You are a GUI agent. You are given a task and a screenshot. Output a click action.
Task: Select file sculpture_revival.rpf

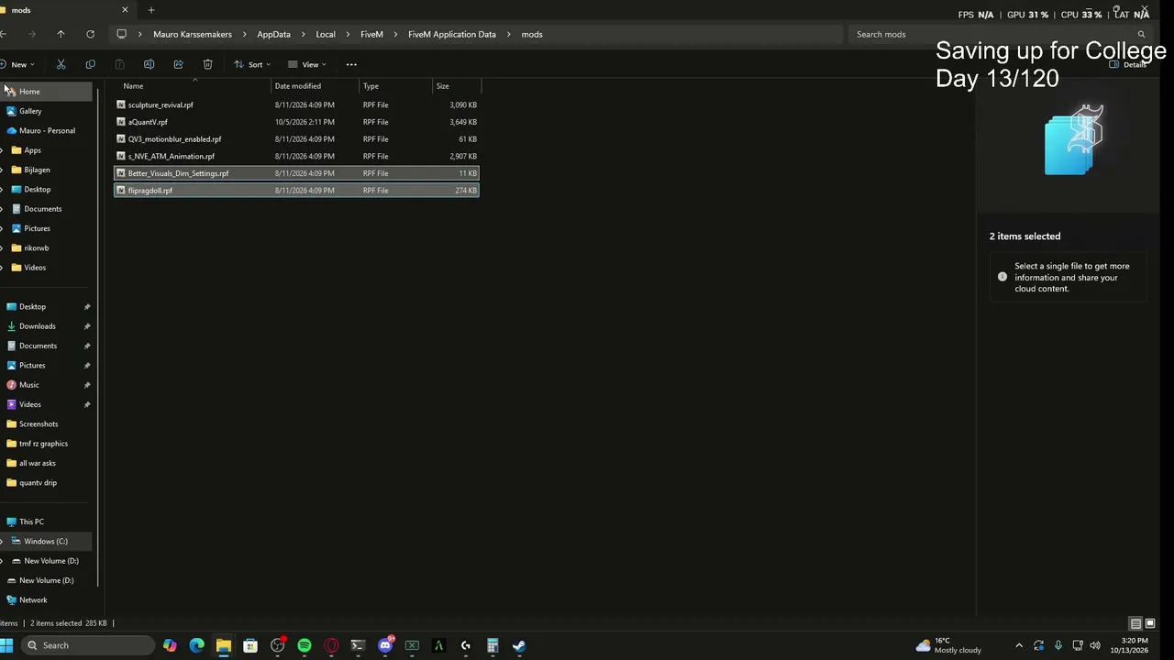[x=295, y=104]
